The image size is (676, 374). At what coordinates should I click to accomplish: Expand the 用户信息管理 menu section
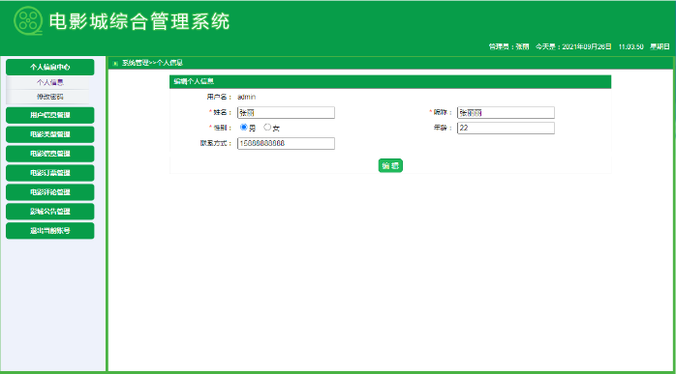click(x=50, y=115)
